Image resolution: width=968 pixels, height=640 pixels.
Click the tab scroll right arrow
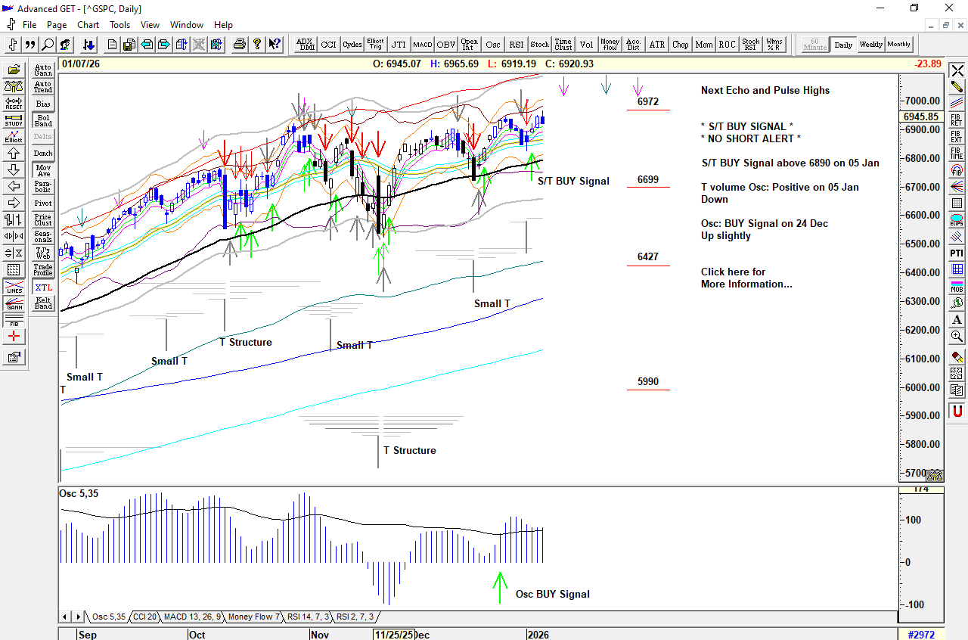[x=77, y=617]
